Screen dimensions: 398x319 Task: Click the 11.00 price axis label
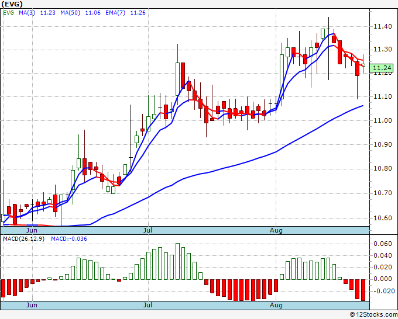point(382,120)
